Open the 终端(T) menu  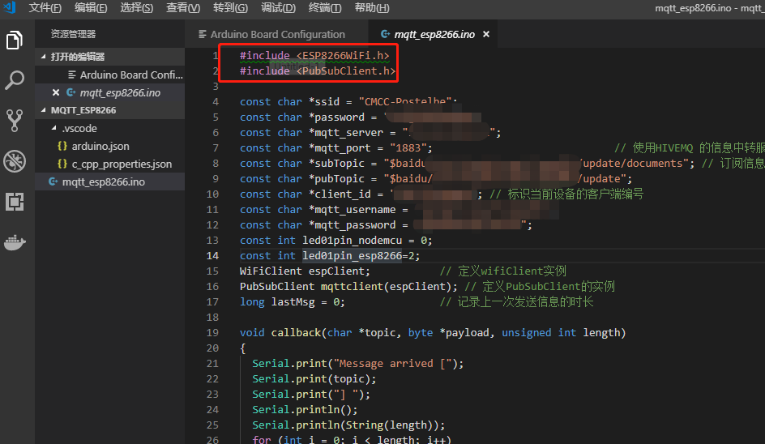click(x=325, y=8)
